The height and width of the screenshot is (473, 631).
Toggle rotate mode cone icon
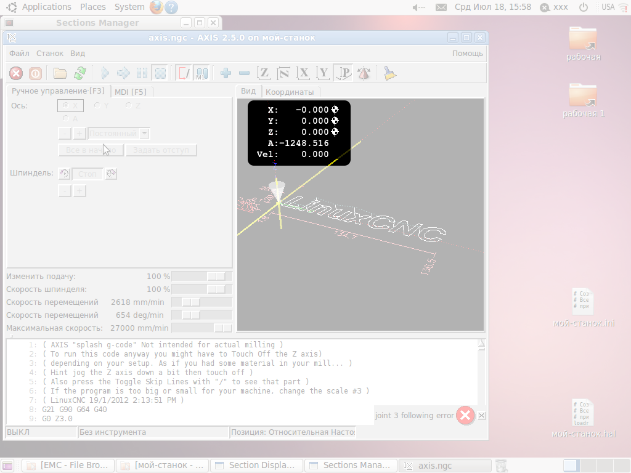pos(364,73)
